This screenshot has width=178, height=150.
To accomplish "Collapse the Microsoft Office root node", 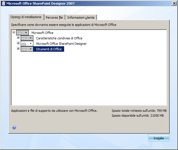I will click(x=14, y=32).
